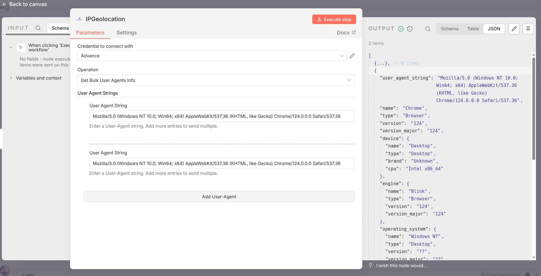The width and height of the screenshot is (541, 276).
Task: Open the Operation dropdown
Action: [x=216, y=80]
